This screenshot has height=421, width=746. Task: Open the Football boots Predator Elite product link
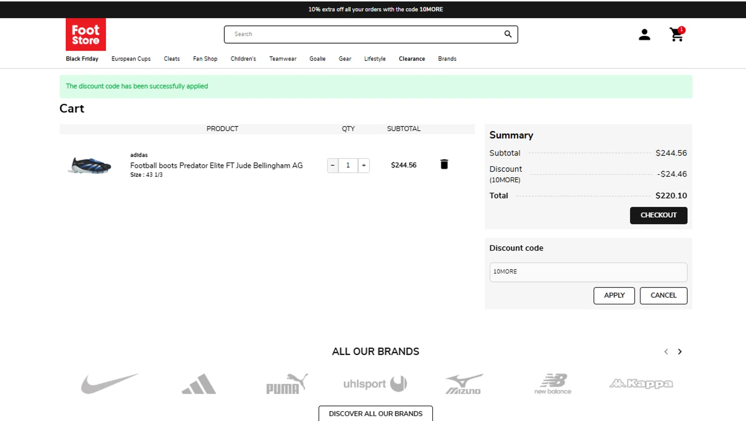(216, 165)
